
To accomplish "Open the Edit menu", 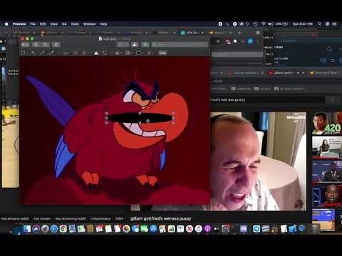I will 43,24.
